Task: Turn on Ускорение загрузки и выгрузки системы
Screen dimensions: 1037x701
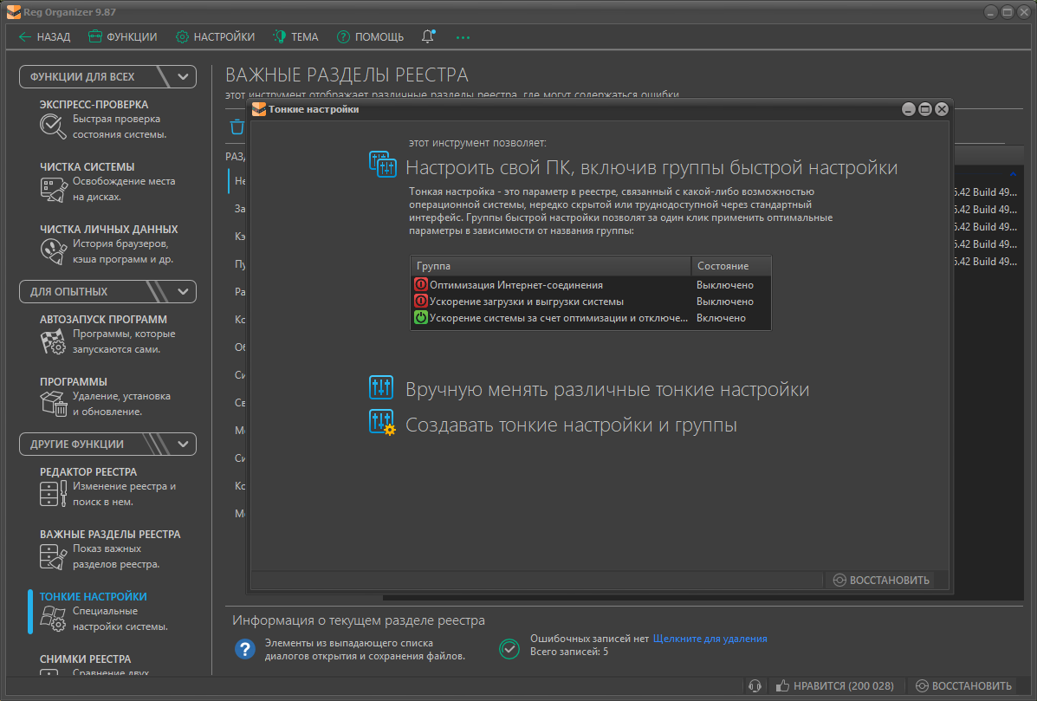Action: point(421,302)
